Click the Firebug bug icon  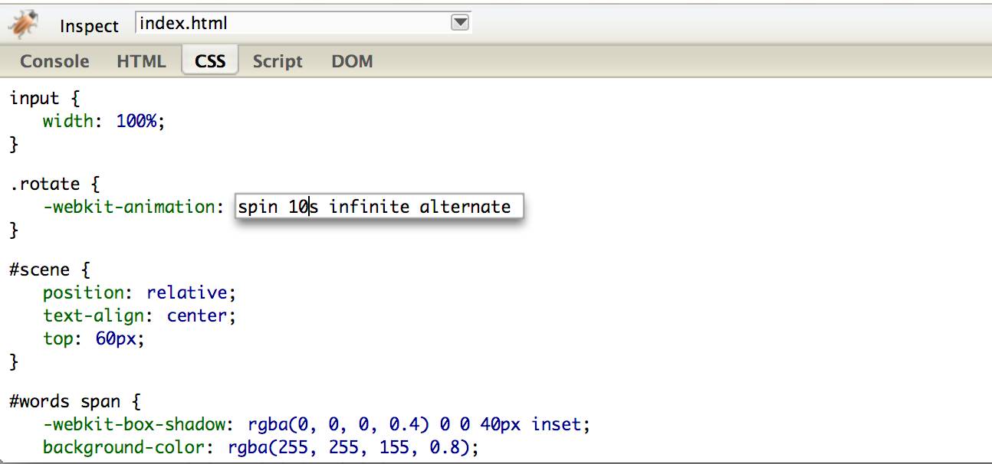[24, 25]
